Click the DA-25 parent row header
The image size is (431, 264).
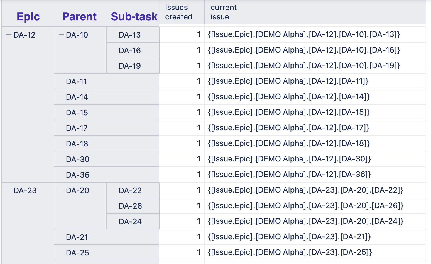pos(106,253)
